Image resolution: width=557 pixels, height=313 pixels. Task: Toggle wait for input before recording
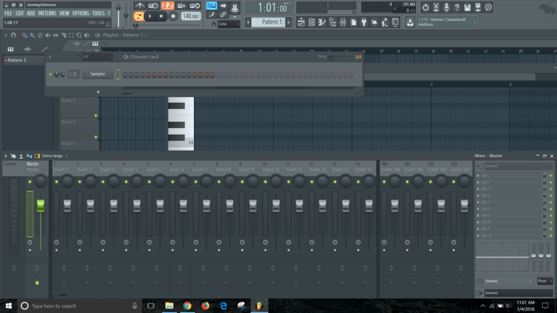click(x=153, y=5)
